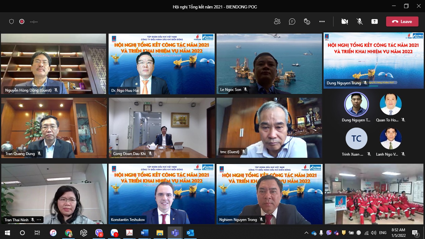Open File Explorer from the taskbar

pyautogui.click(x=160, y=232)
